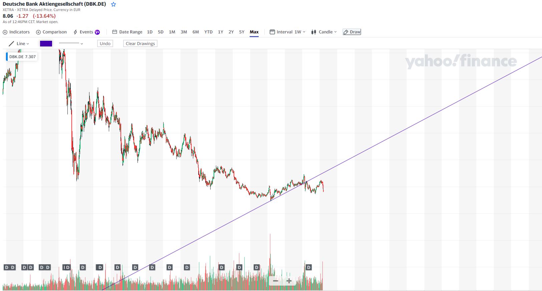Choose the YTD time range

[208, 32]
